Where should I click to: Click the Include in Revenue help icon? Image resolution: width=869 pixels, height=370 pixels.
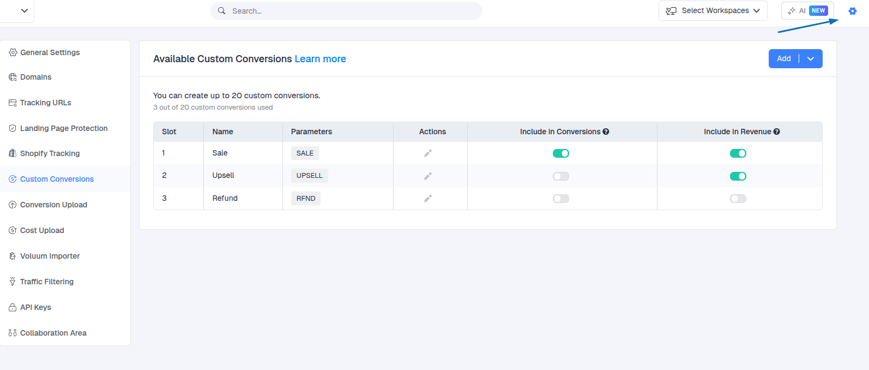pyautogui.click(x=776, y=132)
